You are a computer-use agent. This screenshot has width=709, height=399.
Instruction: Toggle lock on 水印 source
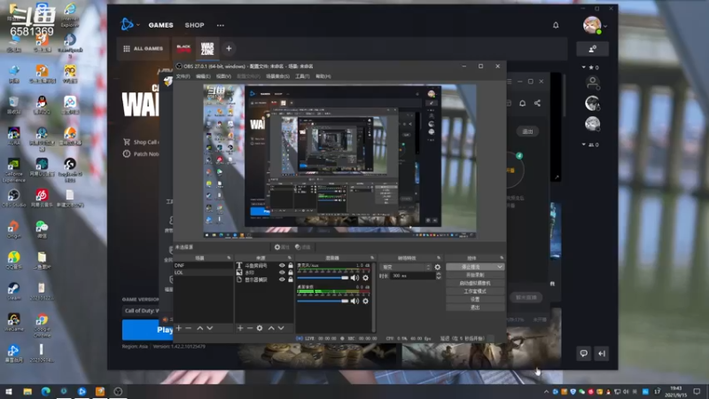coord(291,272)
